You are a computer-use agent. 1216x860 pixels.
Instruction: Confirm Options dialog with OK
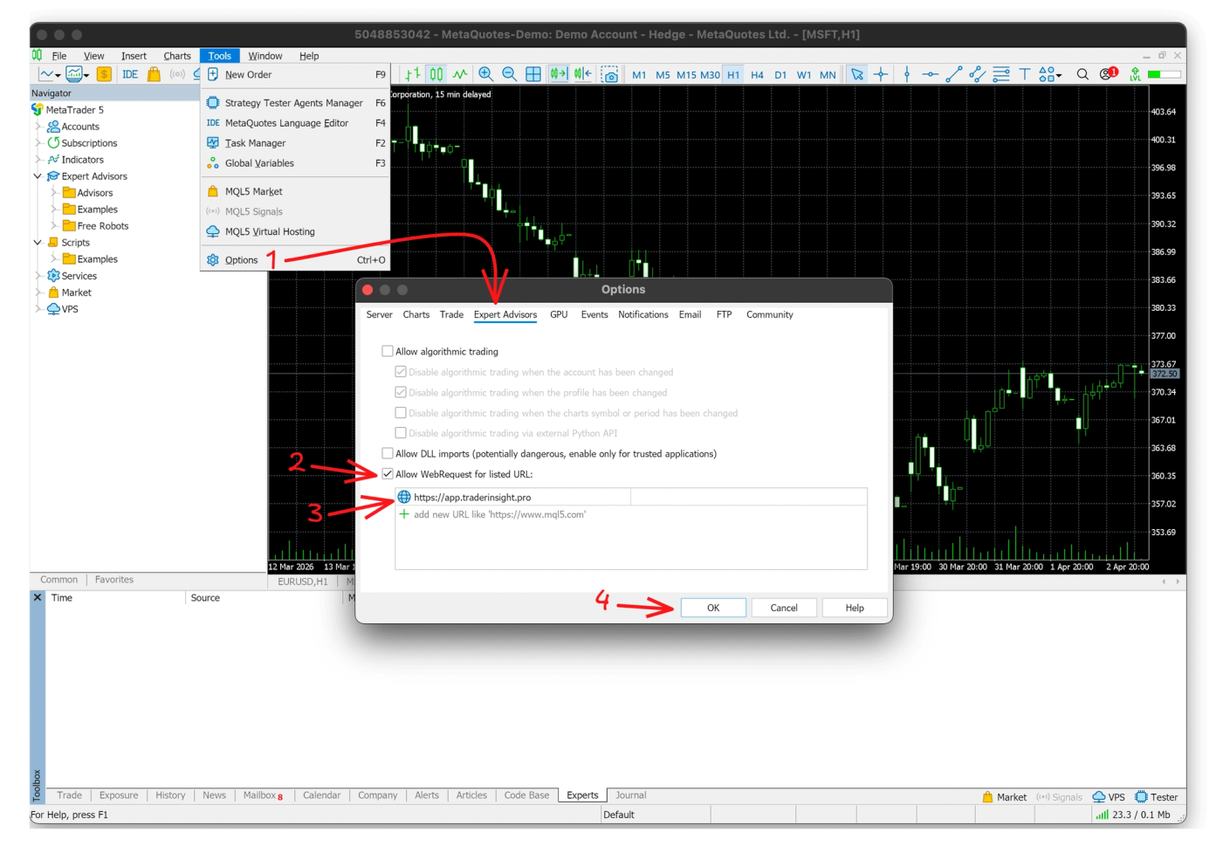tap(713, 608)
